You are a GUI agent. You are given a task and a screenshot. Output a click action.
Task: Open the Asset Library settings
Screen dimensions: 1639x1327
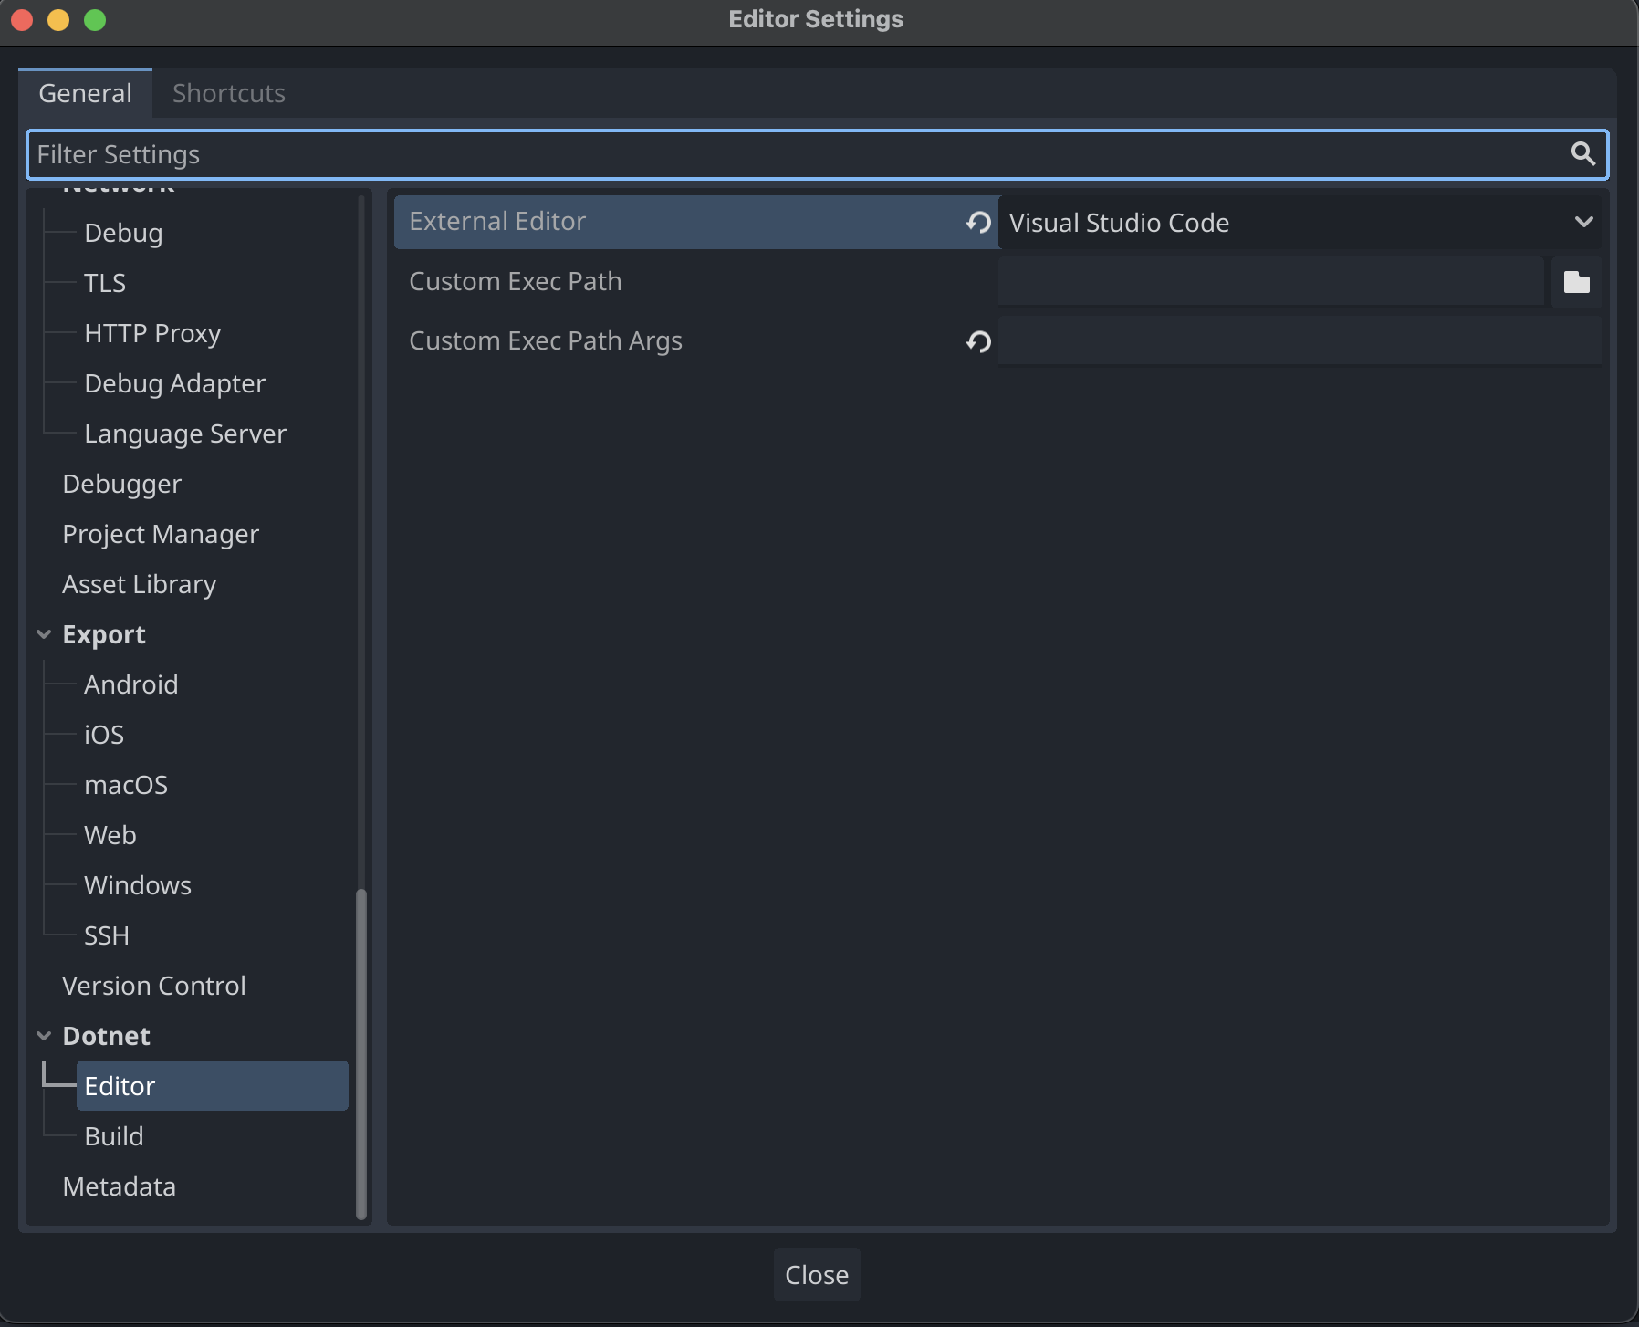coord(139,584)
